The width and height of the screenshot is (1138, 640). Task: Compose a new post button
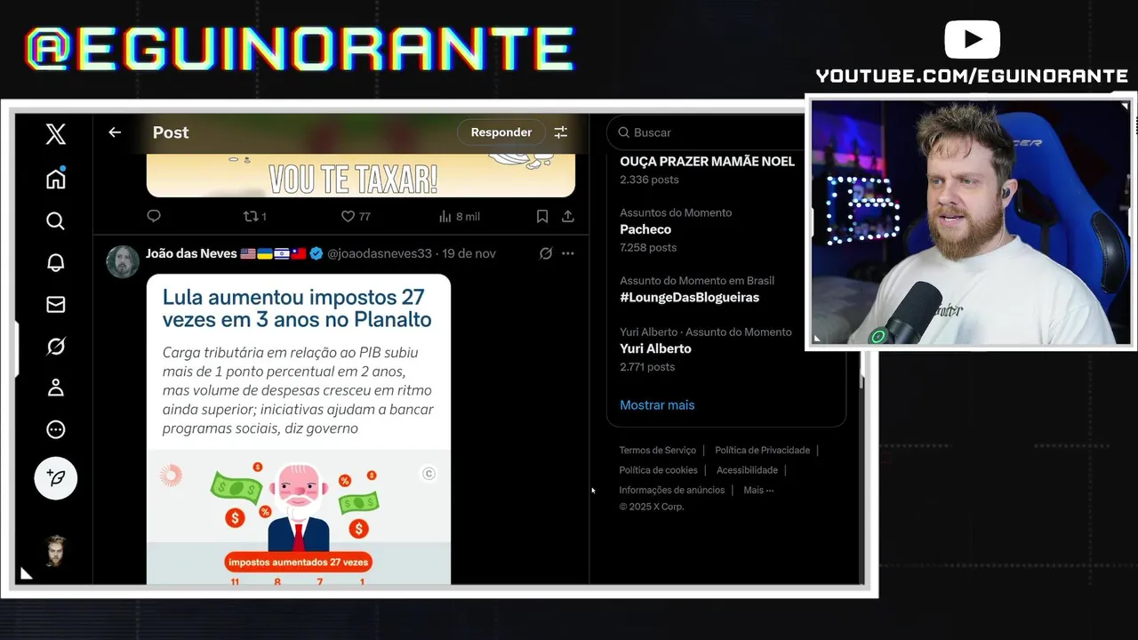[56, 478]
